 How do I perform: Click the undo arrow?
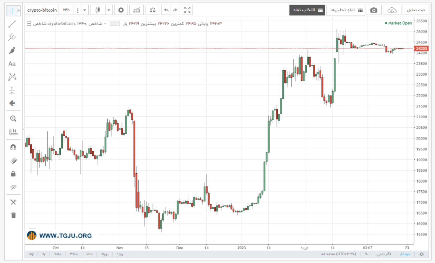coord(166,10)
